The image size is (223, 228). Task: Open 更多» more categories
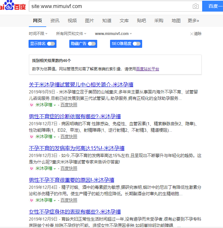click(x=193, y=21)
